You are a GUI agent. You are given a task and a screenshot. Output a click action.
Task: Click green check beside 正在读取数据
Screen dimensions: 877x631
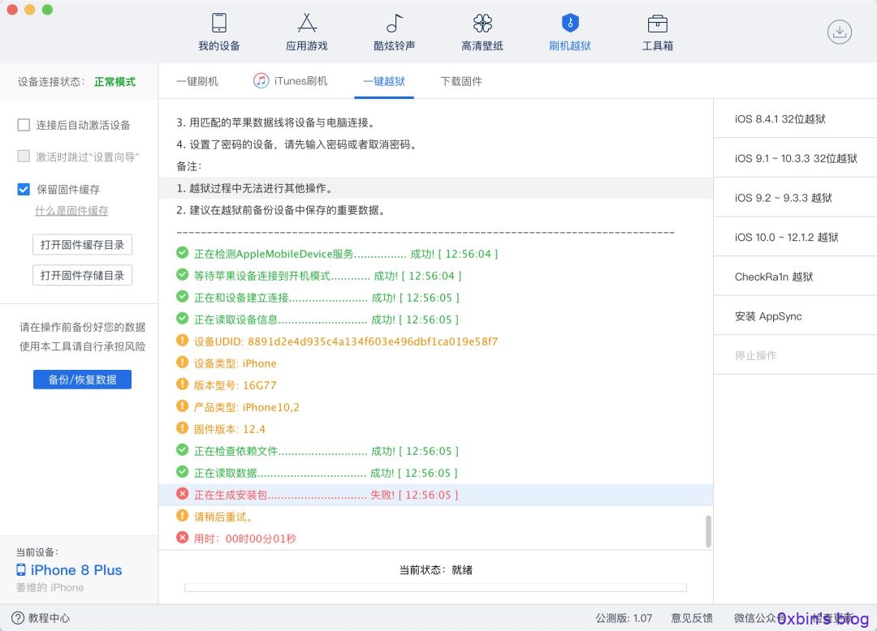(x=183, y=472)
